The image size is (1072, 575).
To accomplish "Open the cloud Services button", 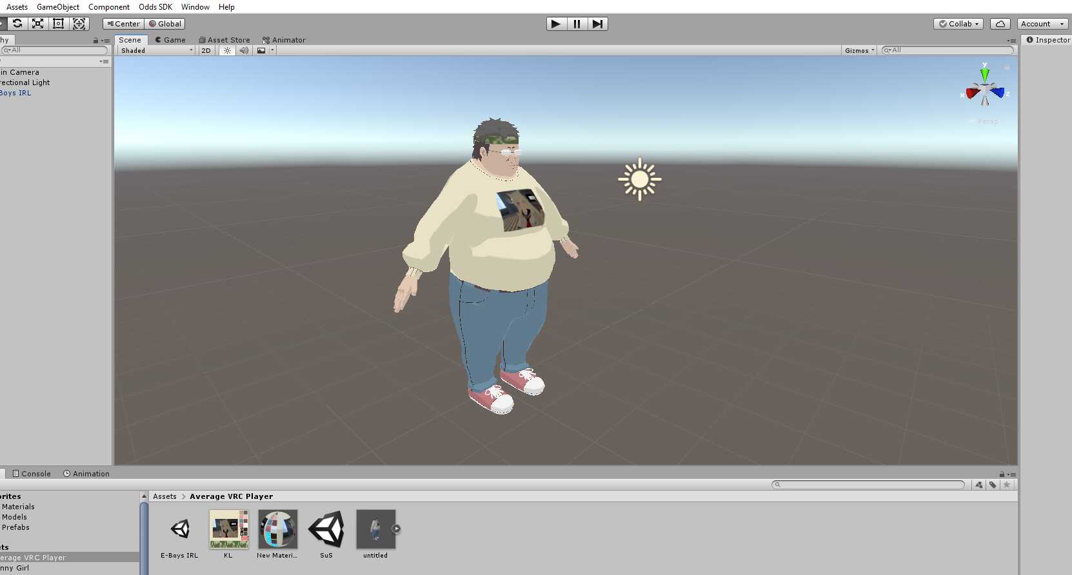I will pyautogui.click(x=1000, y=24).
